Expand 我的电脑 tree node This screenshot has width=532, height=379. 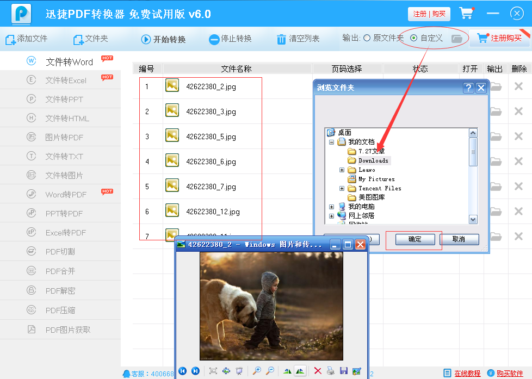331,207
